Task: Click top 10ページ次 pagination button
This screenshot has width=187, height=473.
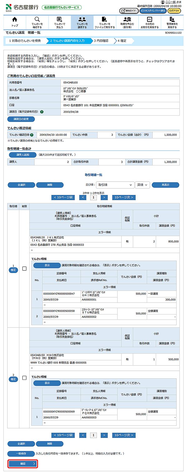Action: [124, 197]
